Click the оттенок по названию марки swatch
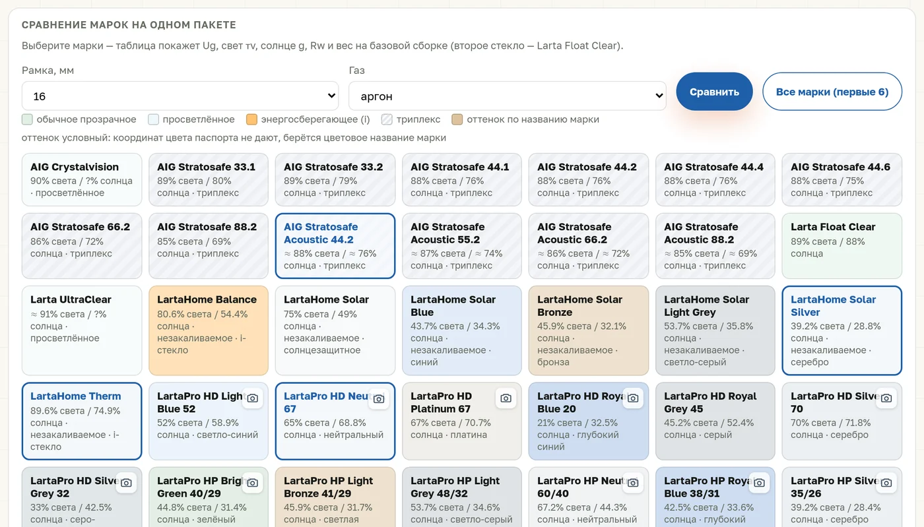924x527 pixels. click(x=457, y=119)
